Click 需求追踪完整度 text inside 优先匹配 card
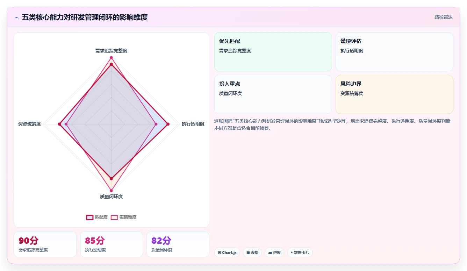The width and height of the screenshot is (467, 271). tap(235, 51)
